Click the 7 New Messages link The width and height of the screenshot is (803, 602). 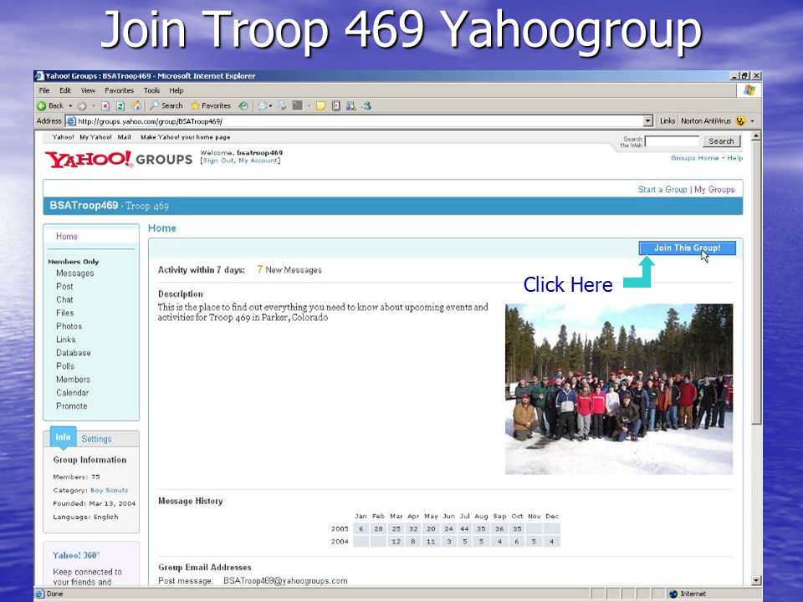click(289, 270)
